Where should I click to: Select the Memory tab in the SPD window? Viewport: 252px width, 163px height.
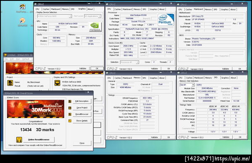pos(208,78)
